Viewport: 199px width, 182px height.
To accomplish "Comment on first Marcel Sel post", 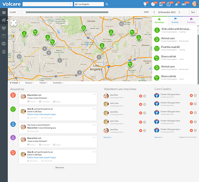I will pyautogui.click(x=44, y=101).
